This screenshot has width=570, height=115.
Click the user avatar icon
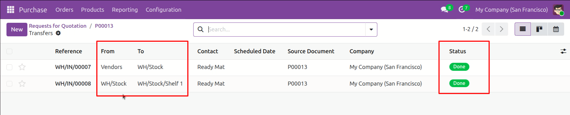tap(558, 10)
